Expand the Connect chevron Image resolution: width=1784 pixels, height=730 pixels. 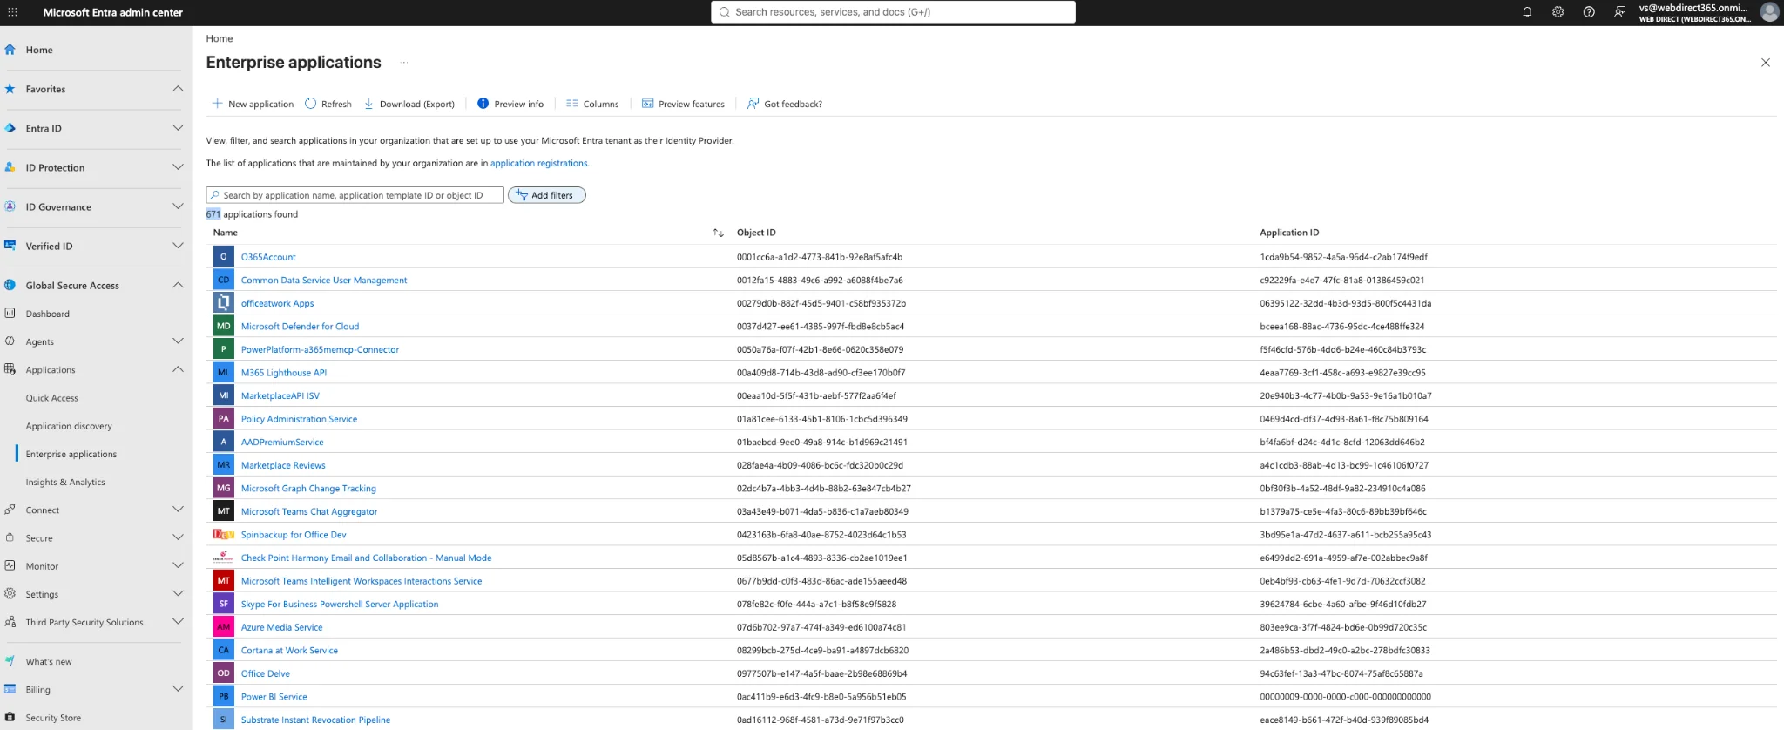coord(178,510)
